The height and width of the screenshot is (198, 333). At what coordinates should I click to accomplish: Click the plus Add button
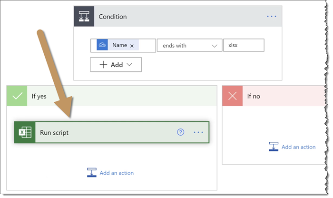111,65
